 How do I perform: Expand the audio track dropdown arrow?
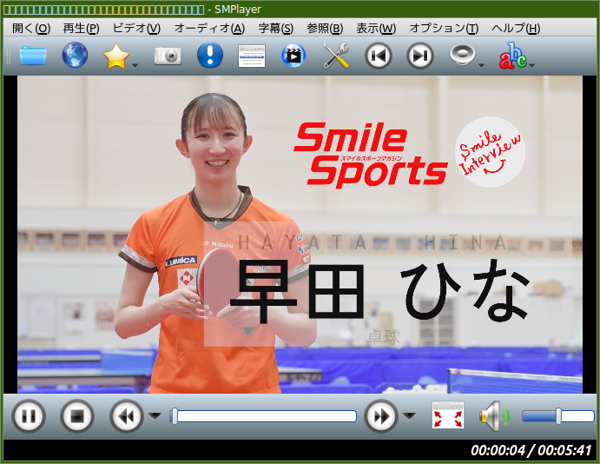[481, 65]
